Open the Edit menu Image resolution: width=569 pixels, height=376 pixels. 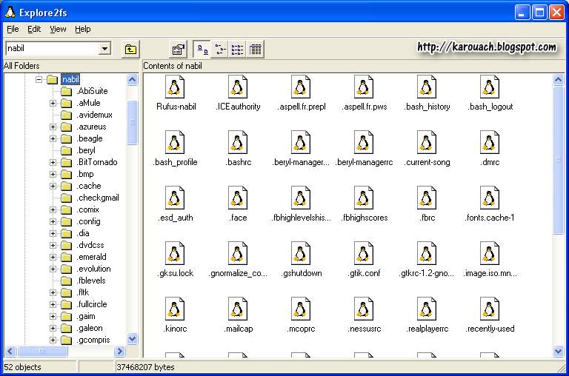click(34, 29)
